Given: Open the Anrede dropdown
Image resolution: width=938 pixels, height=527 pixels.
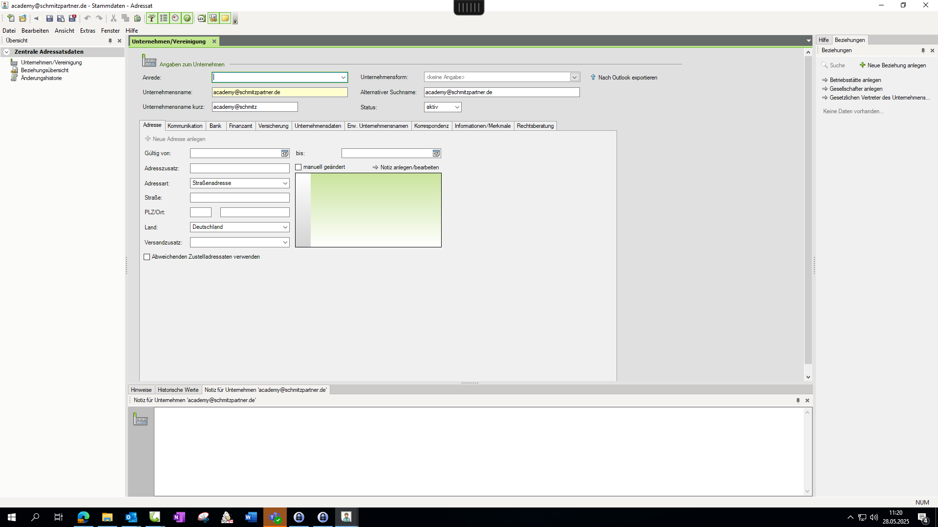Looking at the screenshot, I should click(x=343, y=78).
